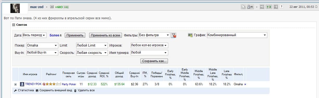
Task: Give -1 reputation to post
Action: tap(276, 7)
